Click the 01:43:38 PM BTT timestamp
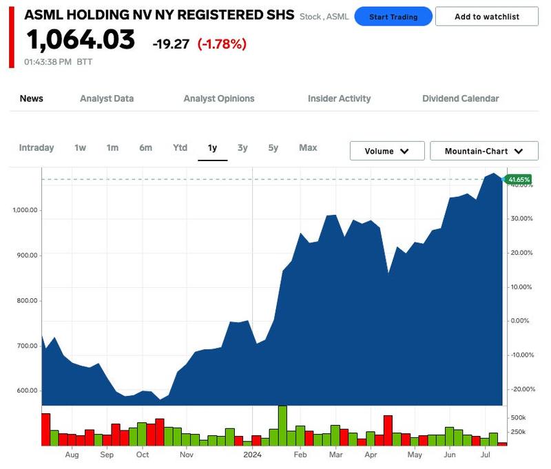This screenshot has height=469, width=551. (59, 62)
